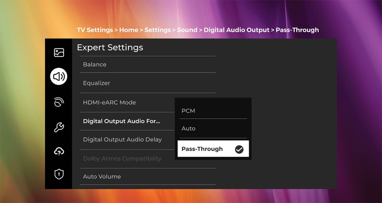Open the Privacy shield icon

click(x=59, y=174)
